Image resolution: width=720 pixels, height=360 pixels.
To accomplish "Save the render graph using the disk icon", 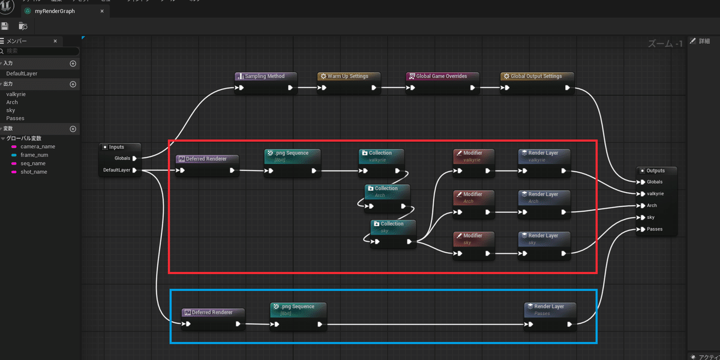I will (5, 26).
